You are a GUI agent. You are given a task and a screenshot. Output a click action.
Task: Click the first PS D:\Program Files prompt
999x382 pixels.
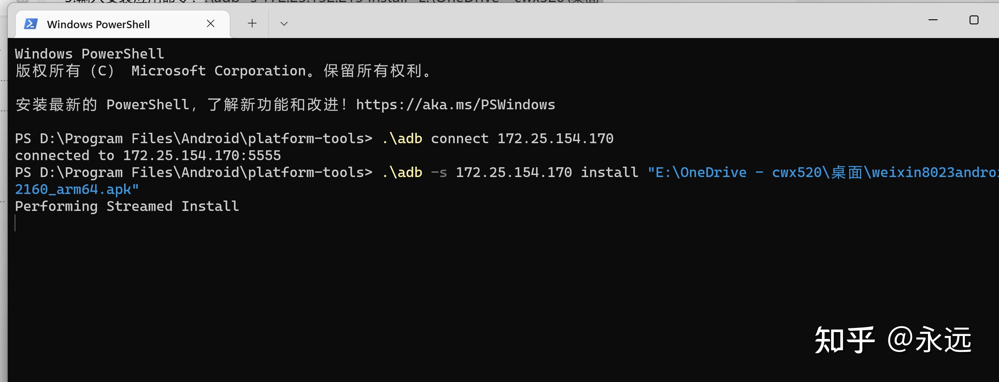[x=193, y=138]
